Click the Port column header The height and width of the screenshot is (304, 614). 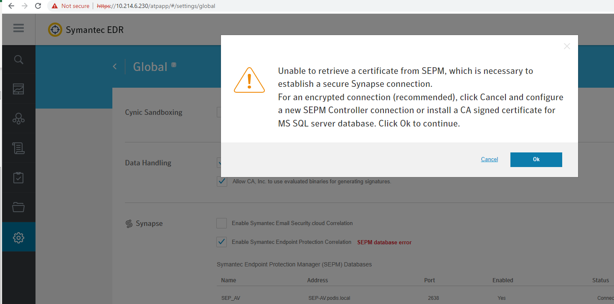(x=429, y=280)
